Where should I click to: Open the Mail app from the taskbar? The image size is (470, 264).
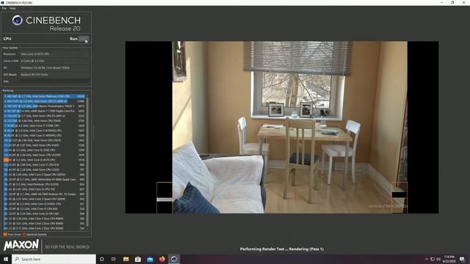point(150,259)
